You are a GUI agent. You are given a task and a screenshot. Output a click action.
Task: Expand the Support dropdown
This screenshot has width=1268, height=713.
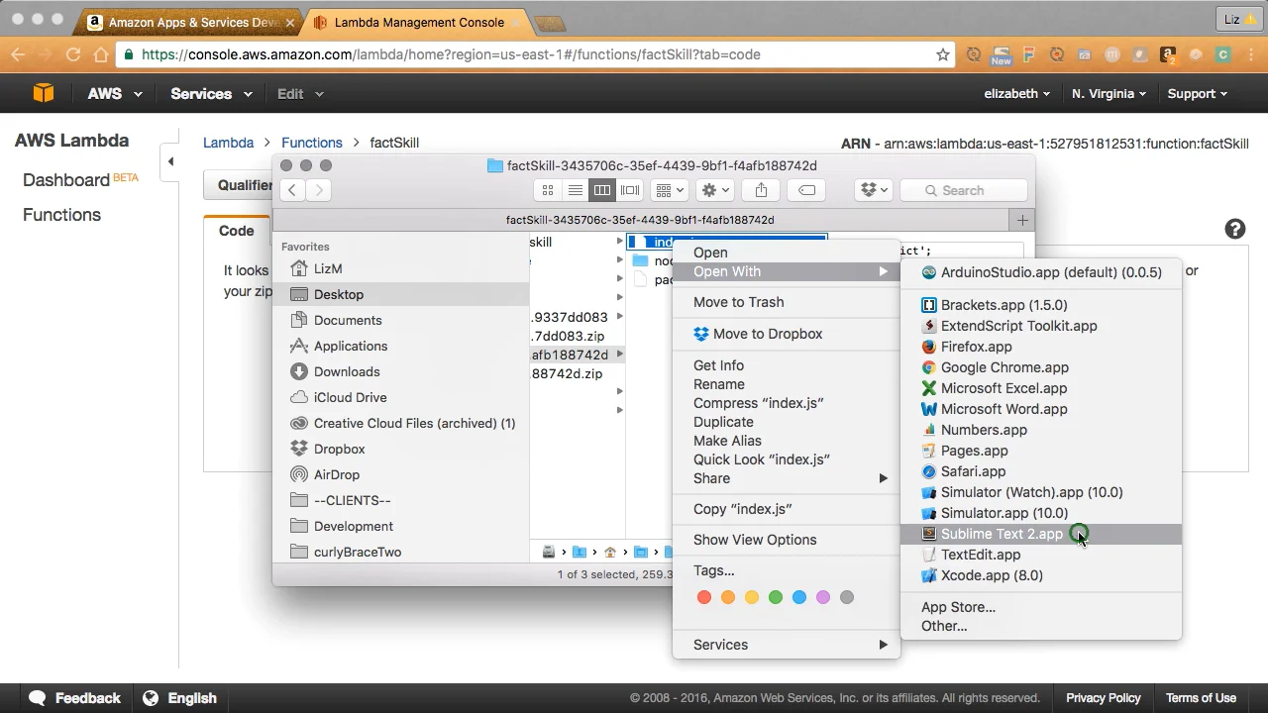1198,94
